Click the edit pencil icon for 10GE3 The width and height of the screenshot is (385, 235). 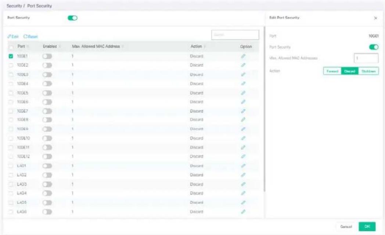[243, 74]
